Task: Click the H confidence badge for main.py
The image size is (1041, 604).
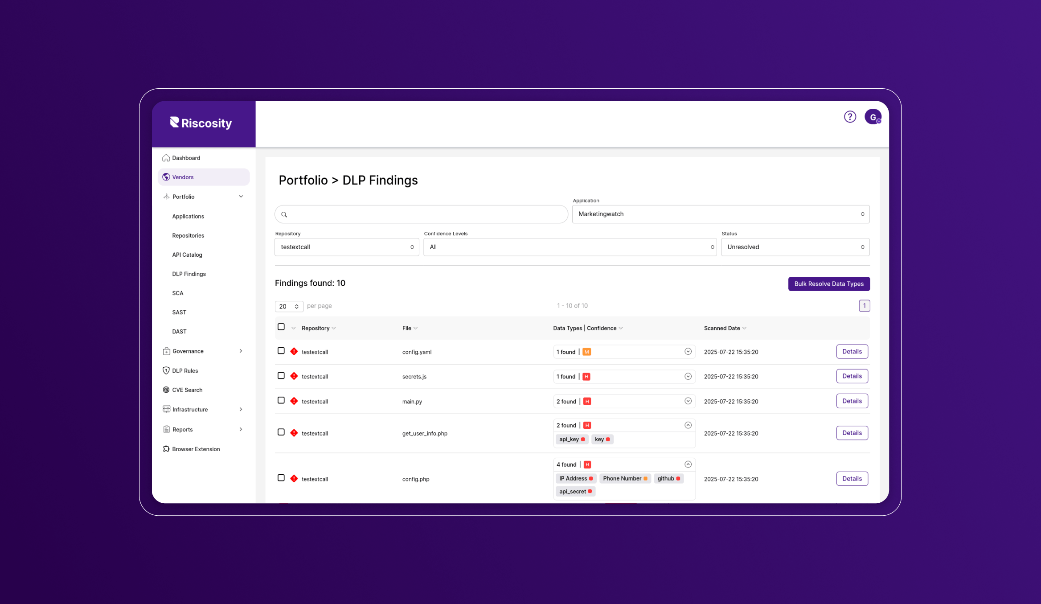Action: pyautogui.click(x=587, y=402)
